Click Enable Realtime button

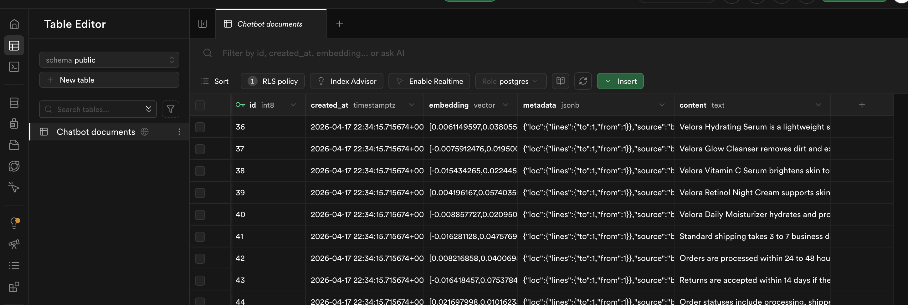pyautogui.click(x=429, y=81)
